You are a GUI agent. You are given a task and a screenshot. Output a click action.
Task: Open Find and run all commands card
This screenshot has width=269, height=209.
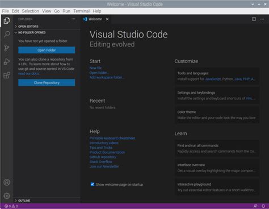(x=217, y=148)
